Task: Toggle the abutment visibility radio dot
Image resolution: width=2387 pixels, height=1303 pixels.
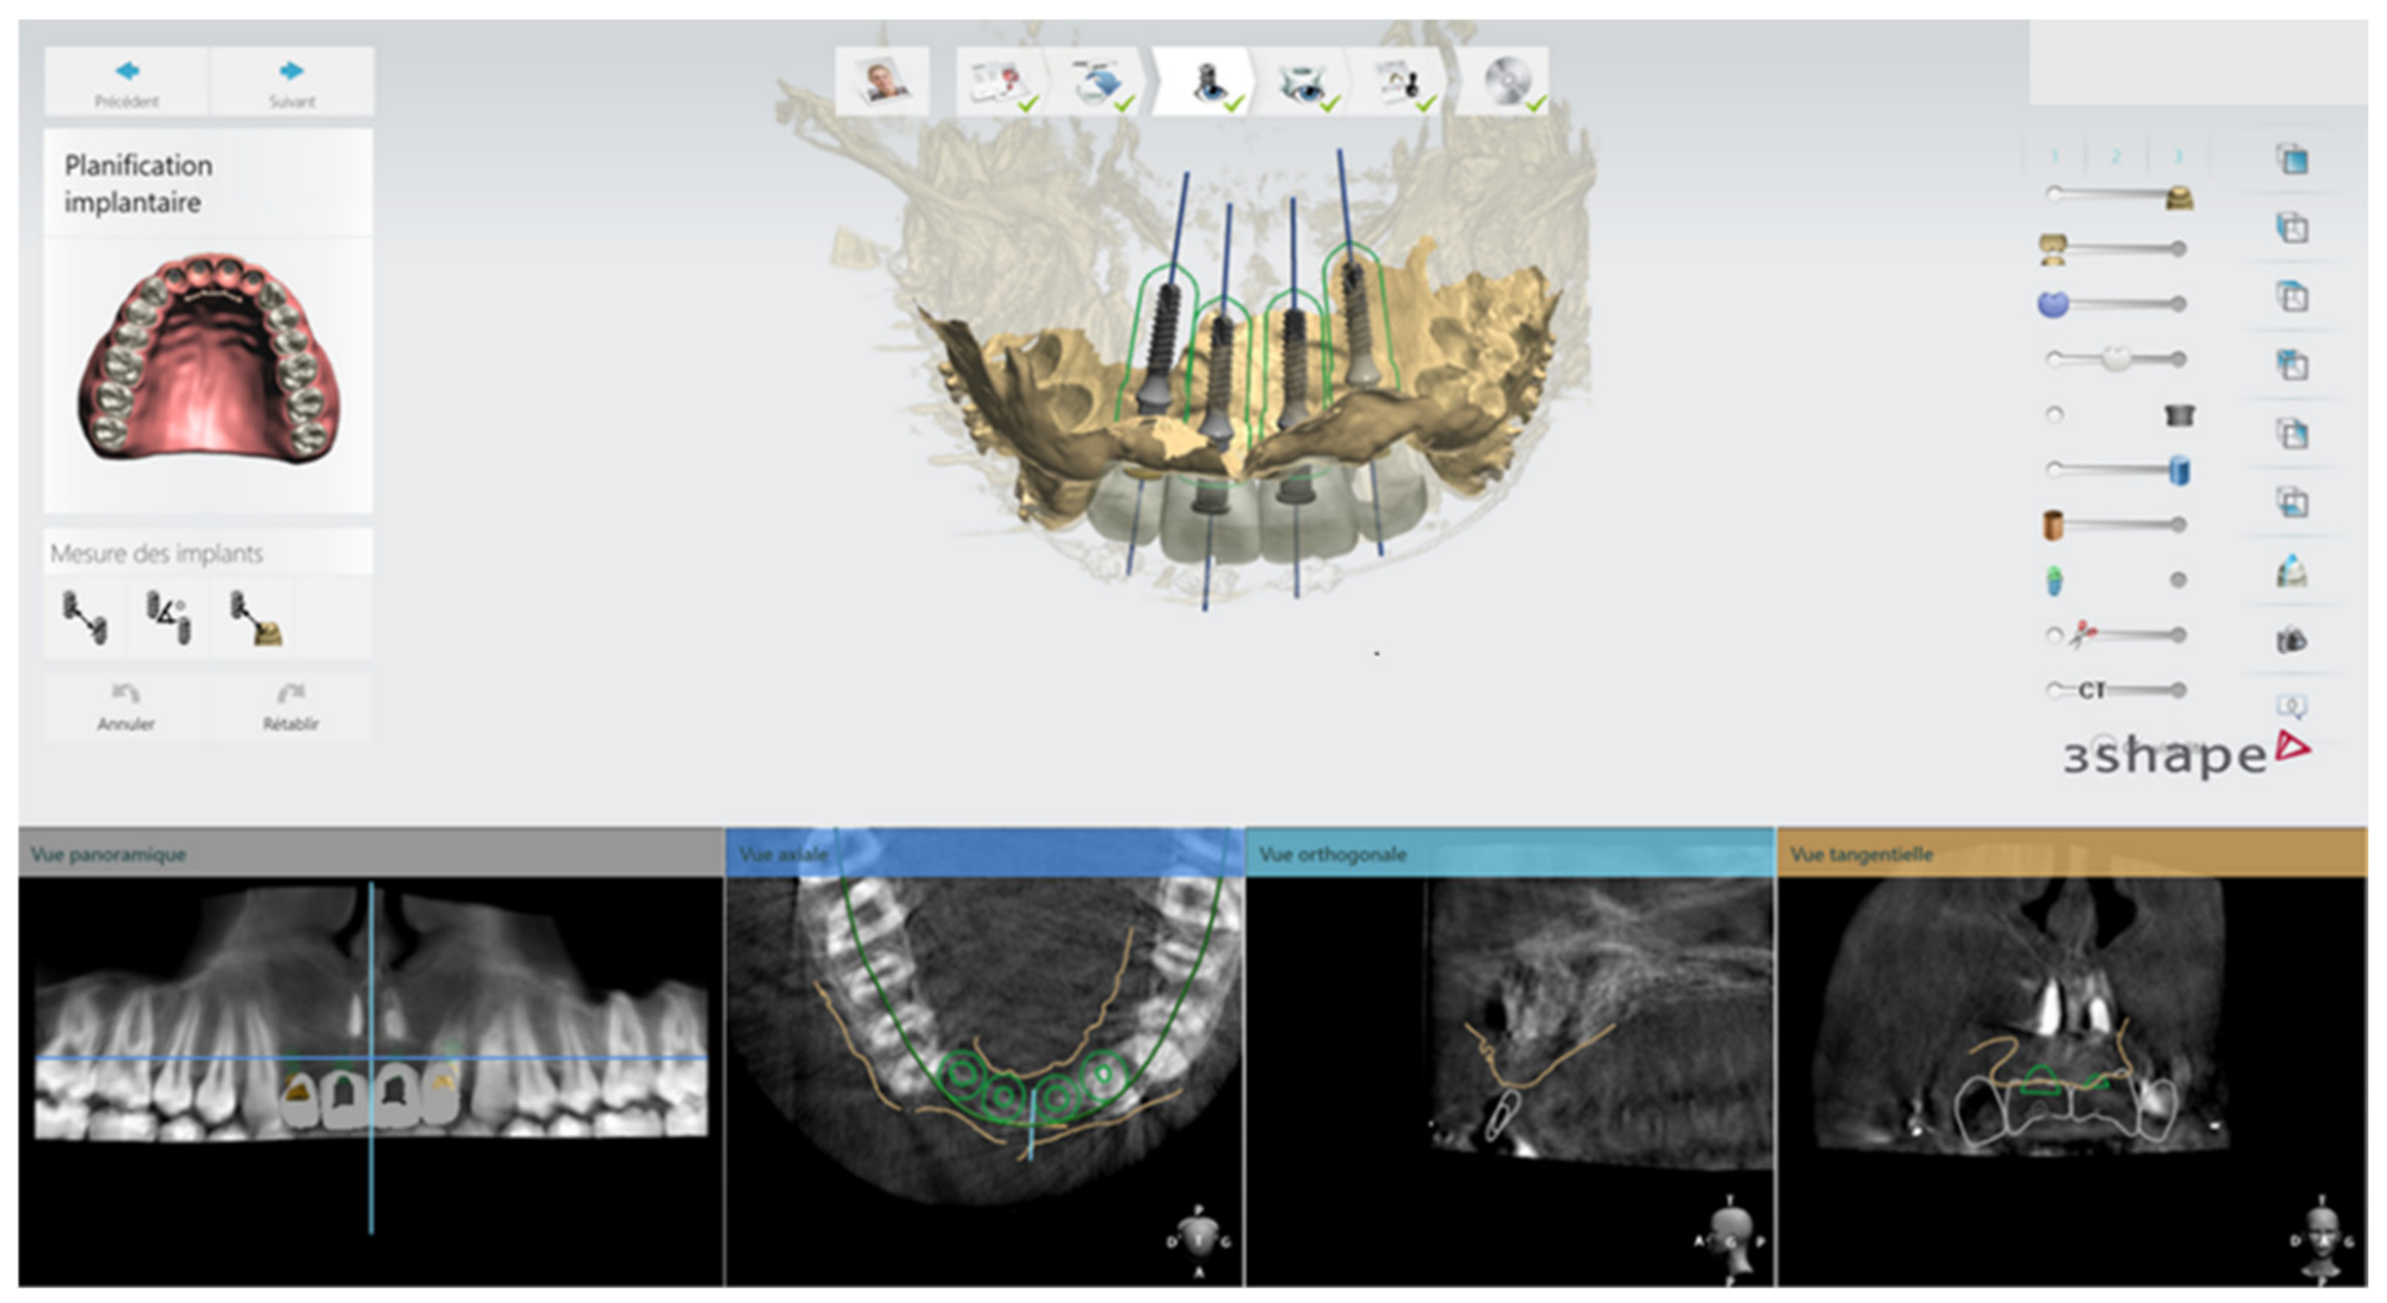Action: 2054,414
